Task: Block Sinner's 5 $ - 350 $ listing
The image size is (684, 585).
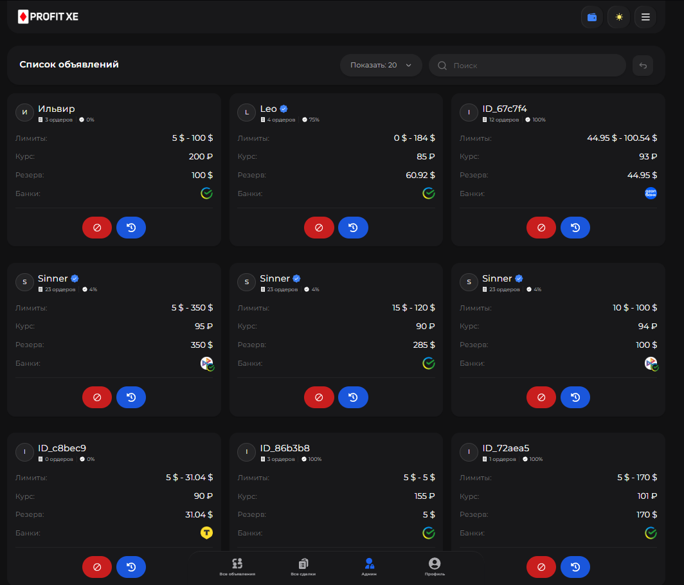Action: point(97,397)
